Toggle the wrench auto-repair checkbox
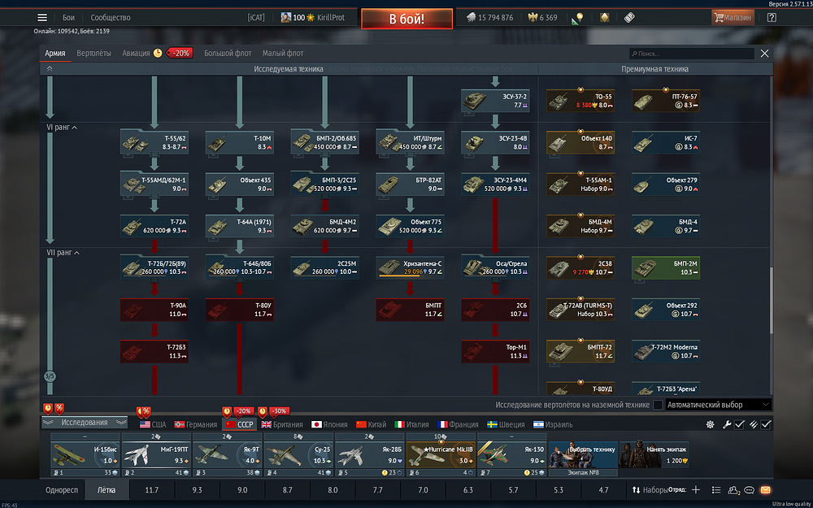This screenshot has height=508, width=813. coord(739,424)
